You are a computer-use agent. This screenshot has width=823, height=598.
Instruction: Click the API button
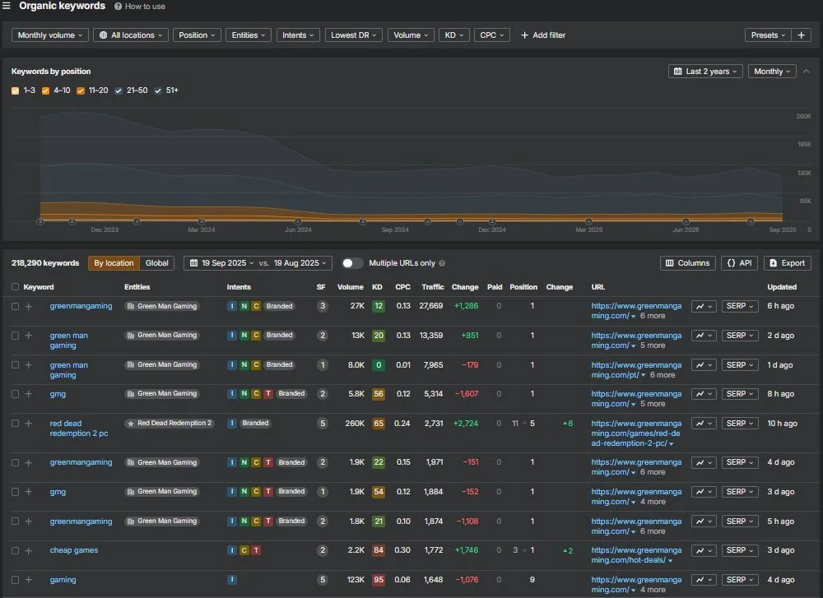click(739, 263)
